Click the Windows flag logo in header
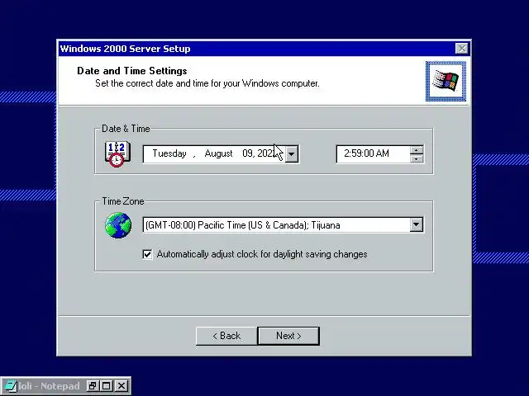The width and height of the screenshot is (529, 396). 446,81
